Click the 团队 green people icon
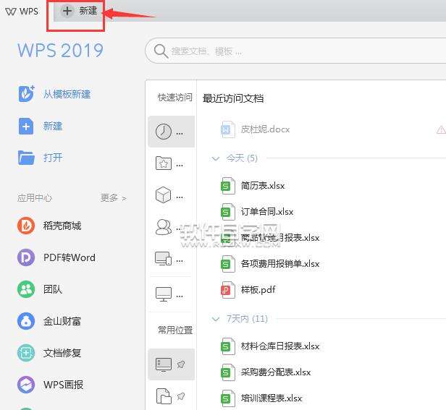Screen dimensions: 446x410 [26, 289]
